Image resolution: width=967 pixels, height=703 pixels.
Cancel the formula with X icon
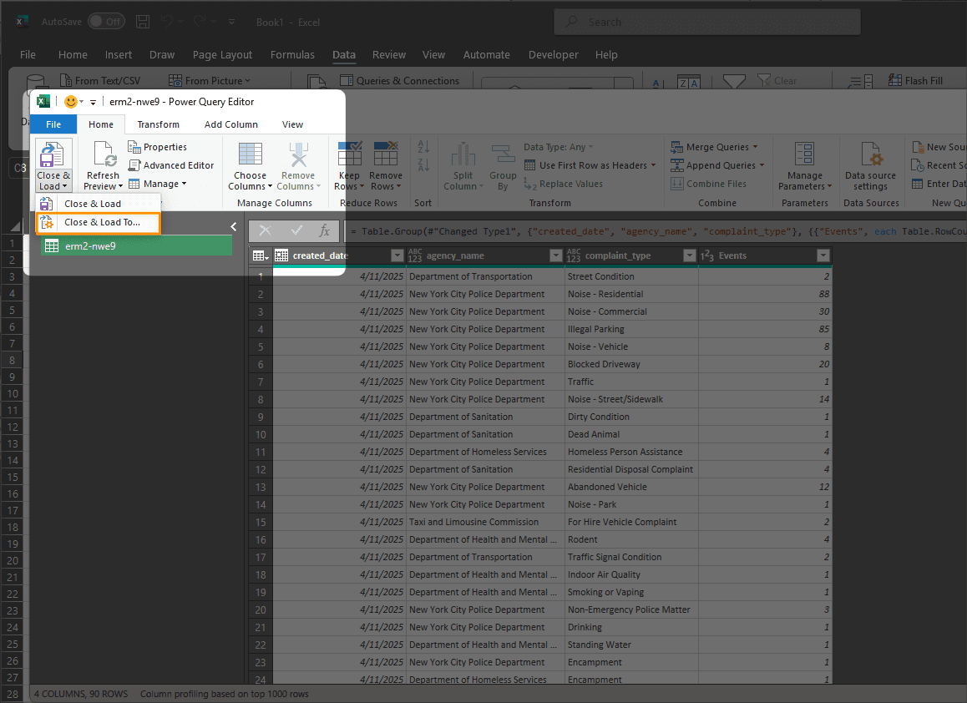point(266,230)
